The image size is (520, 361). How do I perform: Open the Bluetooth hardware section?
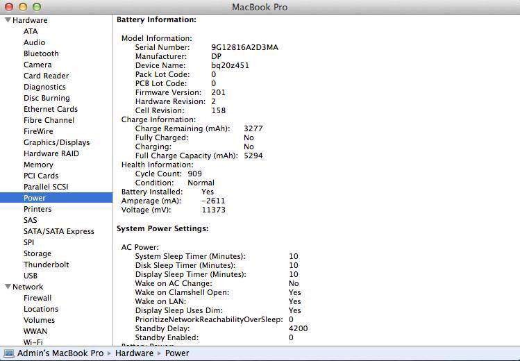pos(41,53)
